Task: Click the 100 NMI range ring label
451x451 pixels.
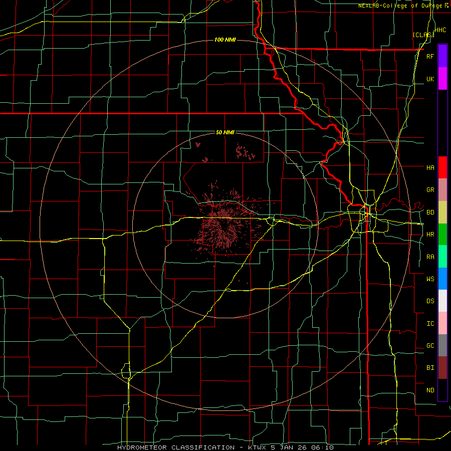Action: click(x=225, y=40)
